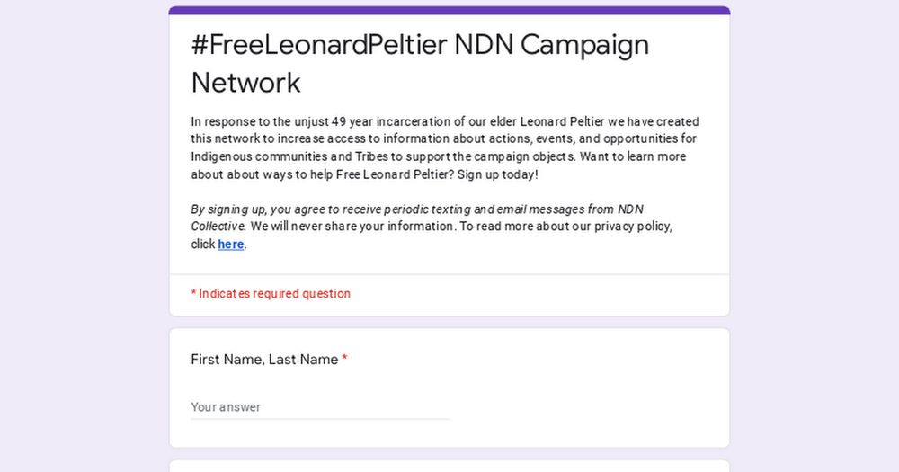Click the red asterisk beside First Name, Last Name
The height and width of the screenshot is (472, 899).
344,359
